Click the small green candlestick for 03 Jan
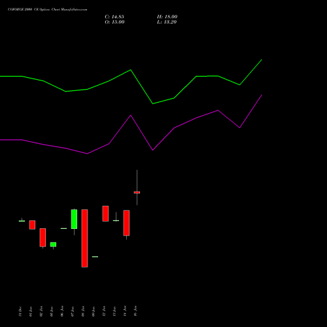The width and height of the screenshot is (327, 327). click(53, 245)
